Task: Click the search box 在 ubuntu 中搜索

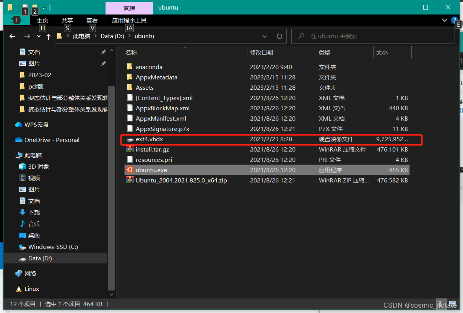Action: pyautogui.click(x=373, y=36)
